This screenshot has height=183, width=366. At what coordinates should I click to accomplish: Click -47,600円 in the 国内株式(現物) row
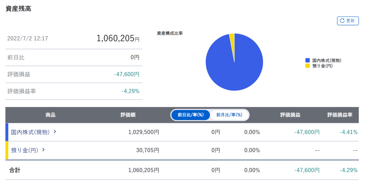point(307,132)
